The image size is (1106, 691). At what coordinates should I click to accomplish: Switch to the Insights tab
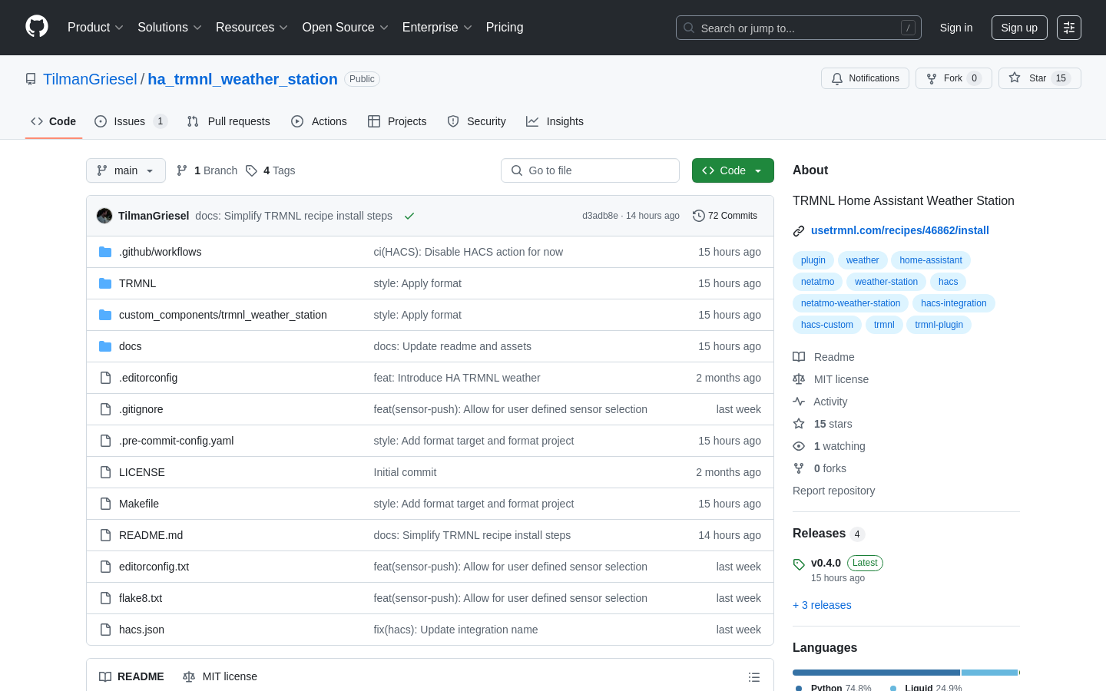(x=555, y=121)
